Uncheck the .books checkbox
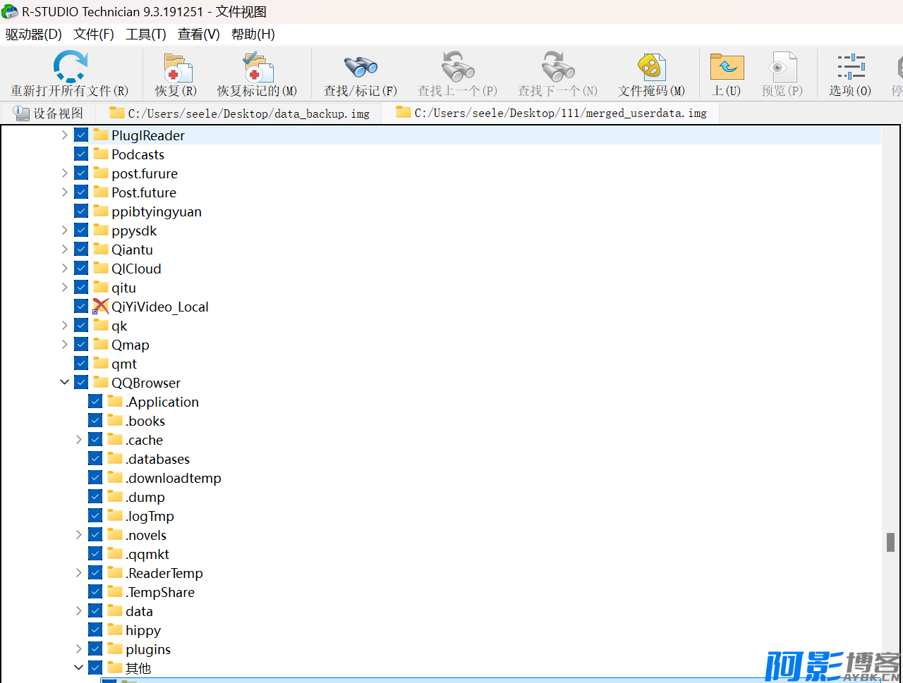The height and width of the screenshot is (683, 903). pos(95,420)
